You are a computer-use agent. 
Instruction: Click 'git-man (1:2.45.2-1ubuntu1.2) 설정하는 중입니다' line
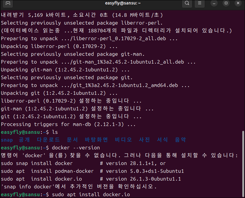pyautogui.click(x=77, y=109)
